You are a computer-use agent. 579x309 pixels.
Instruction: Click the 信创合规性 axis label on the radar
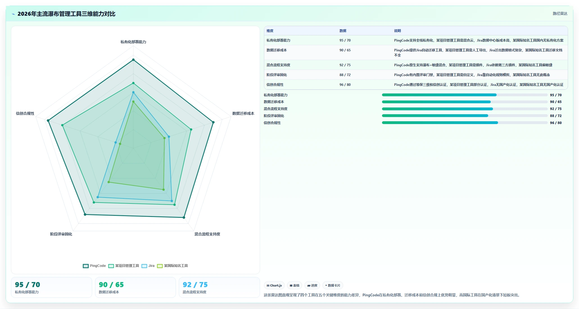click(x=25, y=113)
